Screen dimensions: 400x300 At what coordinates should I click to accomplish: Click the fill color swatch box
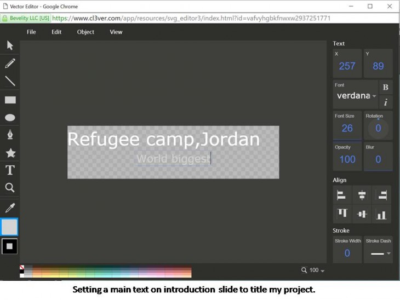coord(10,227)
